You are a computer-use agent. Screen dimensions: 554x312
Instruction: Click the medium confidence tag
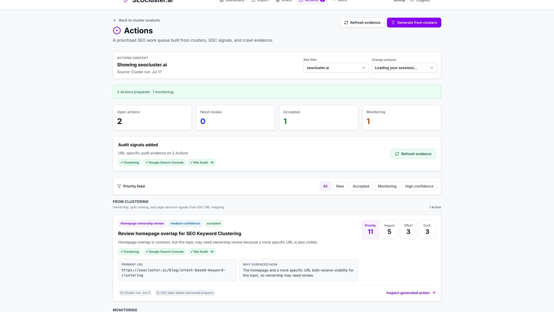[x=185, y=223]
